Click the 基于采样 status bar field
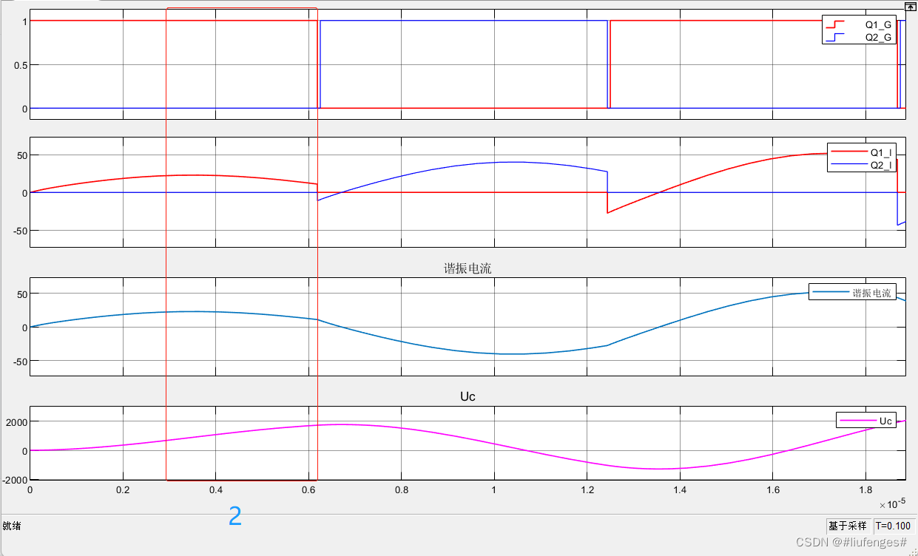 click(x=848, y=526)
